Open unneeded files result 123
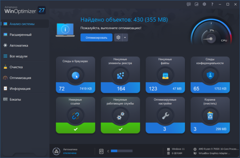 153,89
